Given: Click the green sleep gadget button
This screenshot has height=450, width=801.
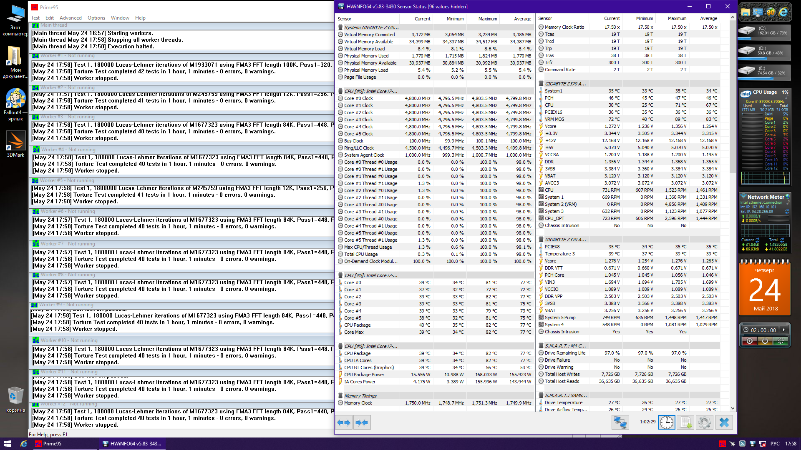Looking at the screenshot, I should pyautogui.click(x=780, y=341).
